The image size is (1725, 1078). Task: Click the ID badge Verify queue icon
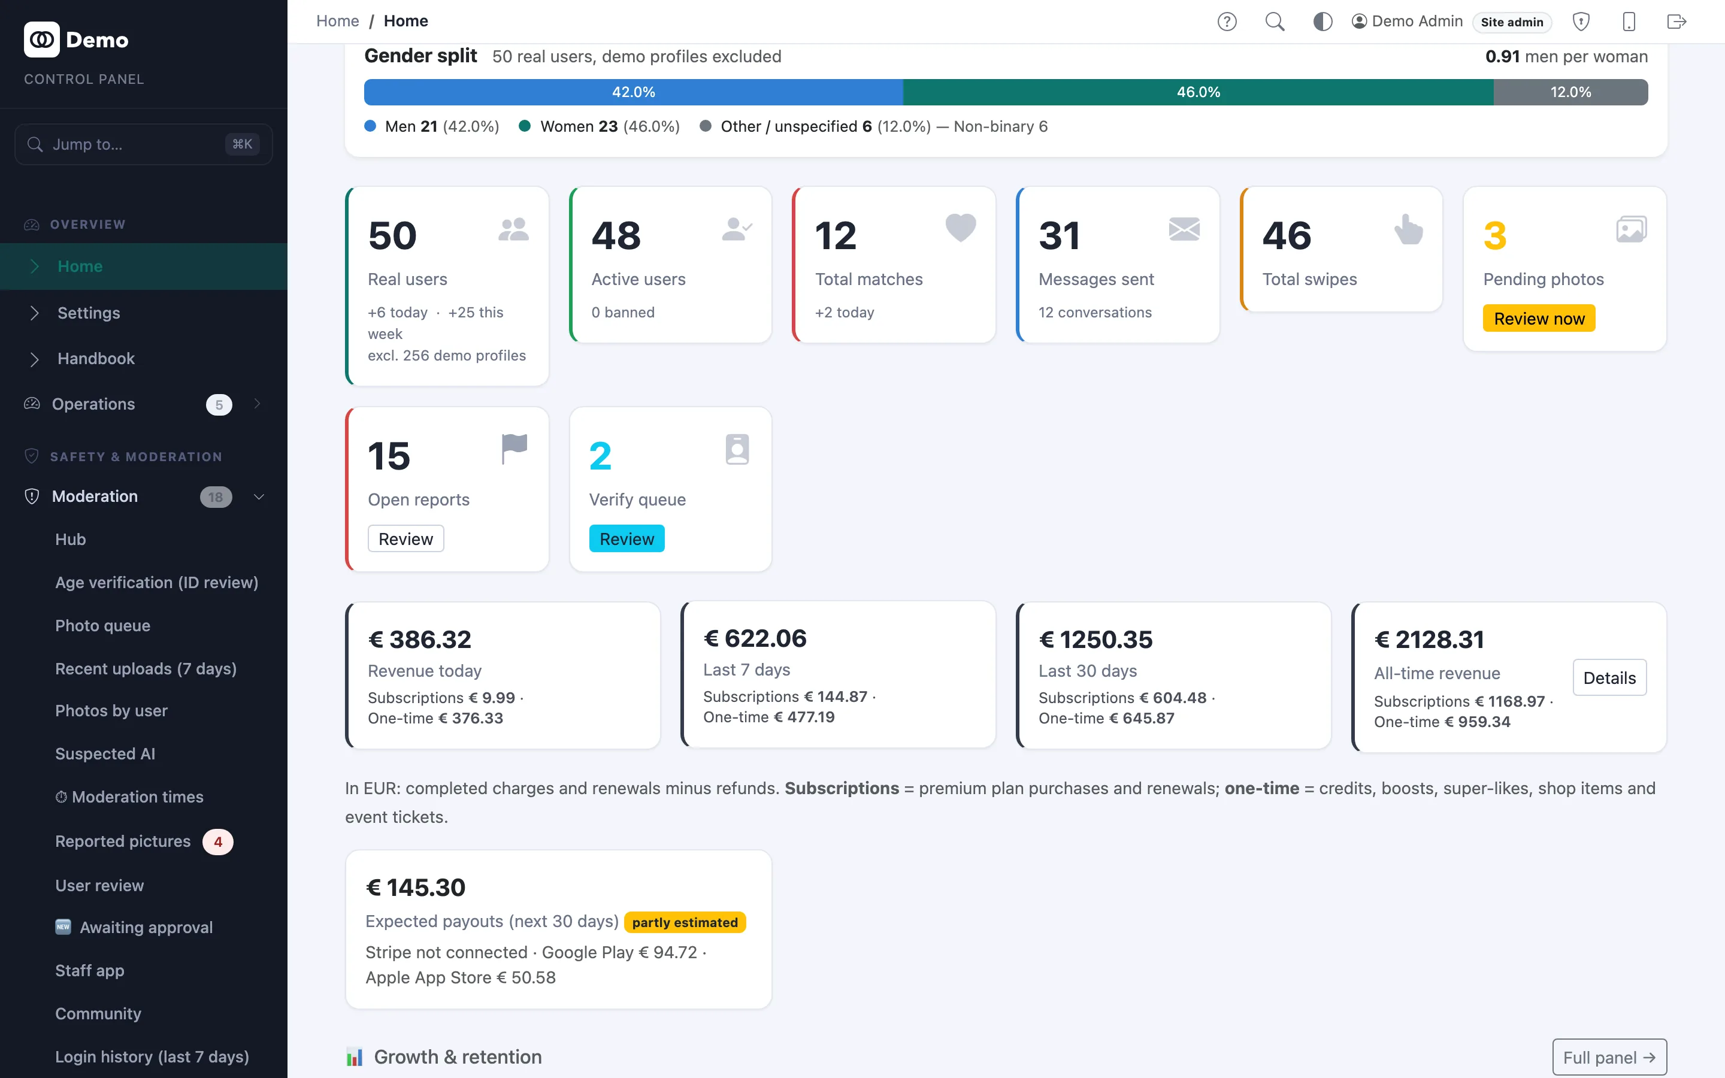tap(737, 449)
